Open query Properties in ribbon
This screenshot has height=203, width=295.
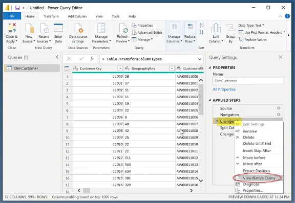point(142,26)
